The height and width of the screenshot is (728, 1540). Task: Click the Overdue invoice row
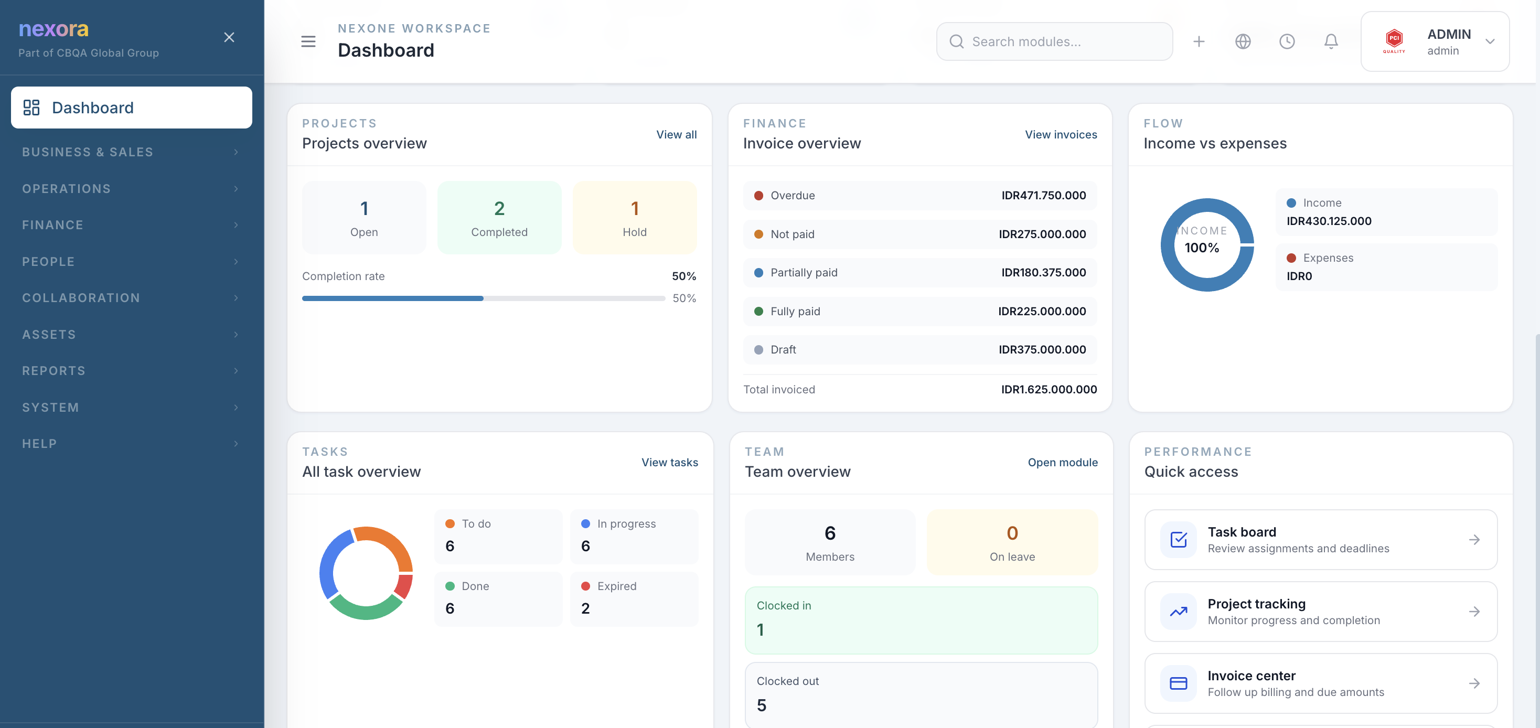(x=919, y=196)
